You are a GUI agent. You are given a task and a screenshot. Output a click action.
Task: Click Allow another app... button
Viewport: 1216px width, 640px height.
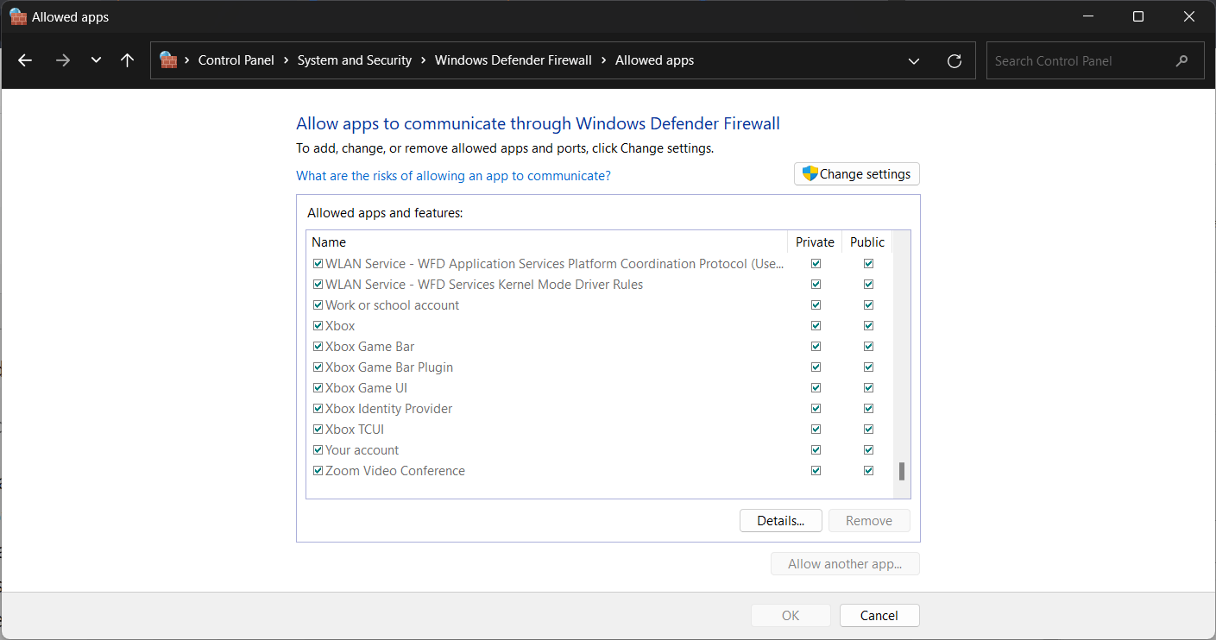pyautogui.click(x=845, y=564)
